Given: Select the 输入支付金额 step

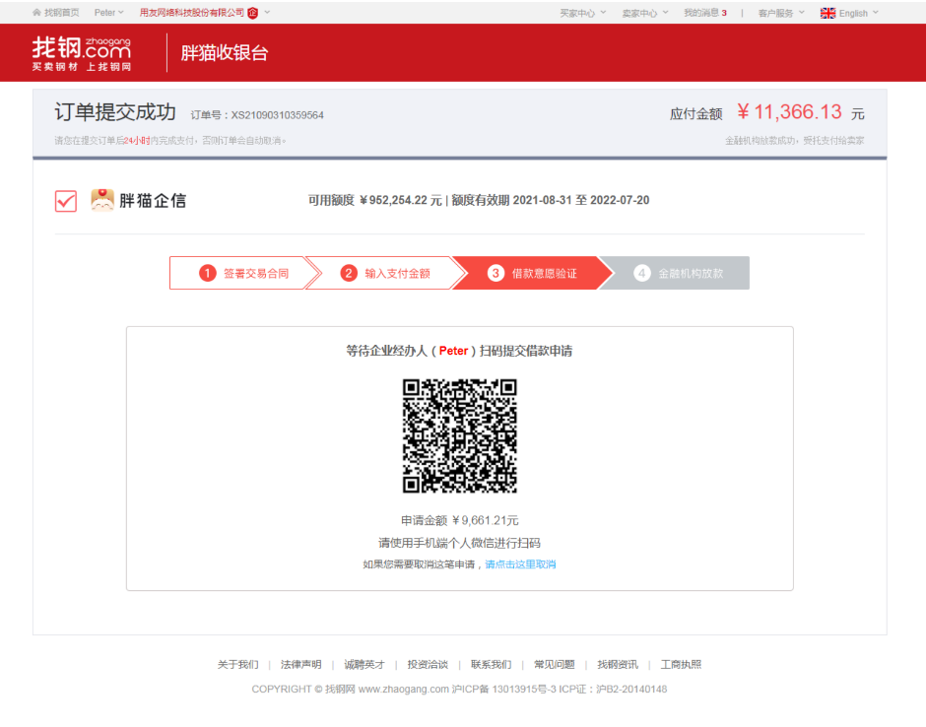Looking at the screenshot, I should click(385, 273).
